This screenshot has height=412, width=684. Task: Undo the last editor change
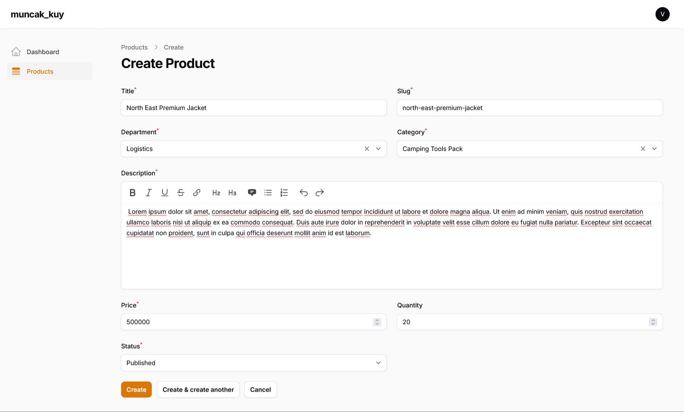304,193
